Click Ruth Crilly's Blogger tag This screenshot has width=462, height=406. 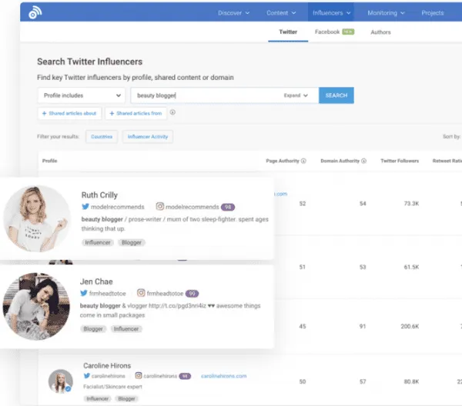132,242
